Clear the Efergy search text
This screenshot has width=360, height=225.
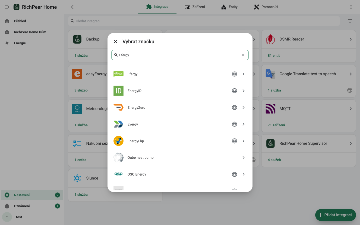(243, 55)
